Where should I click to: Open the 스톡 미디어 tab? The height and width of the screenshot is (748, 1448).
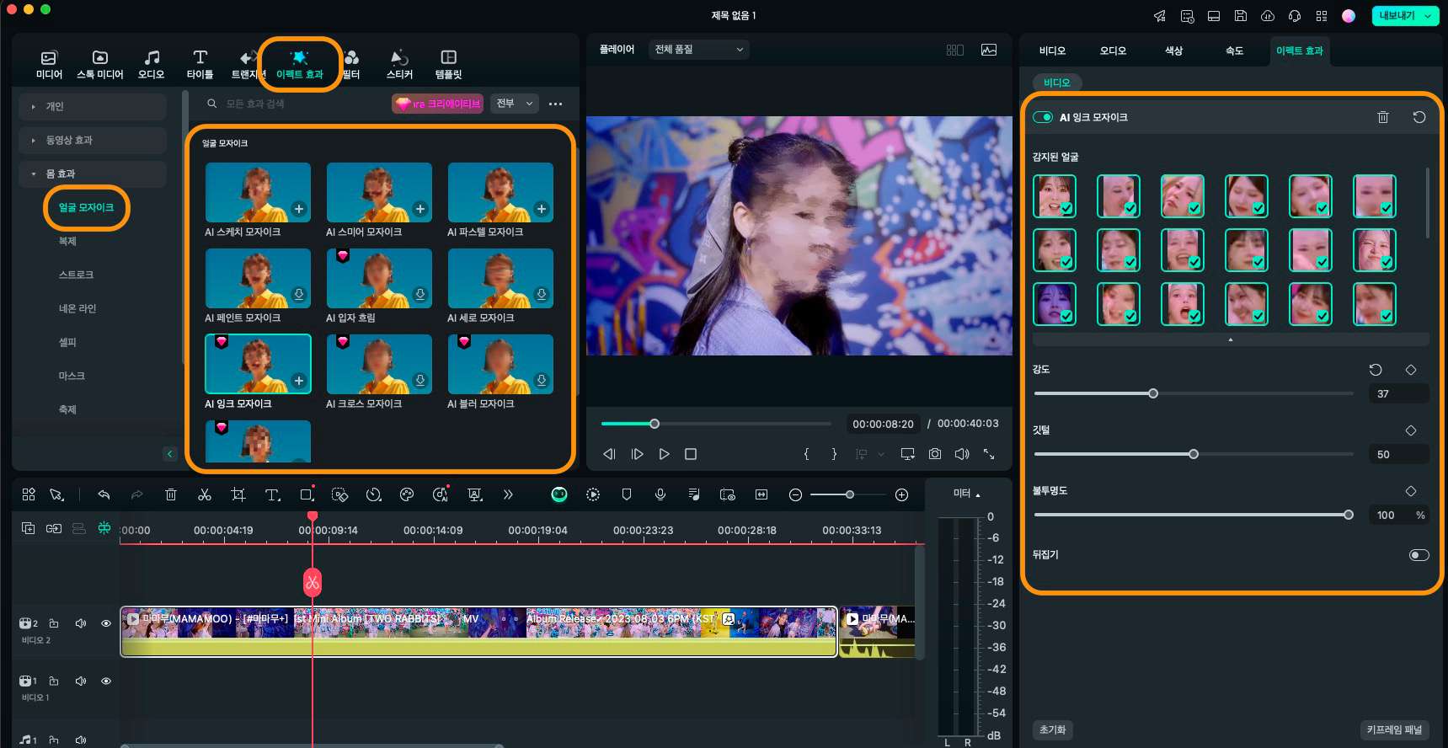click(99, 65)
